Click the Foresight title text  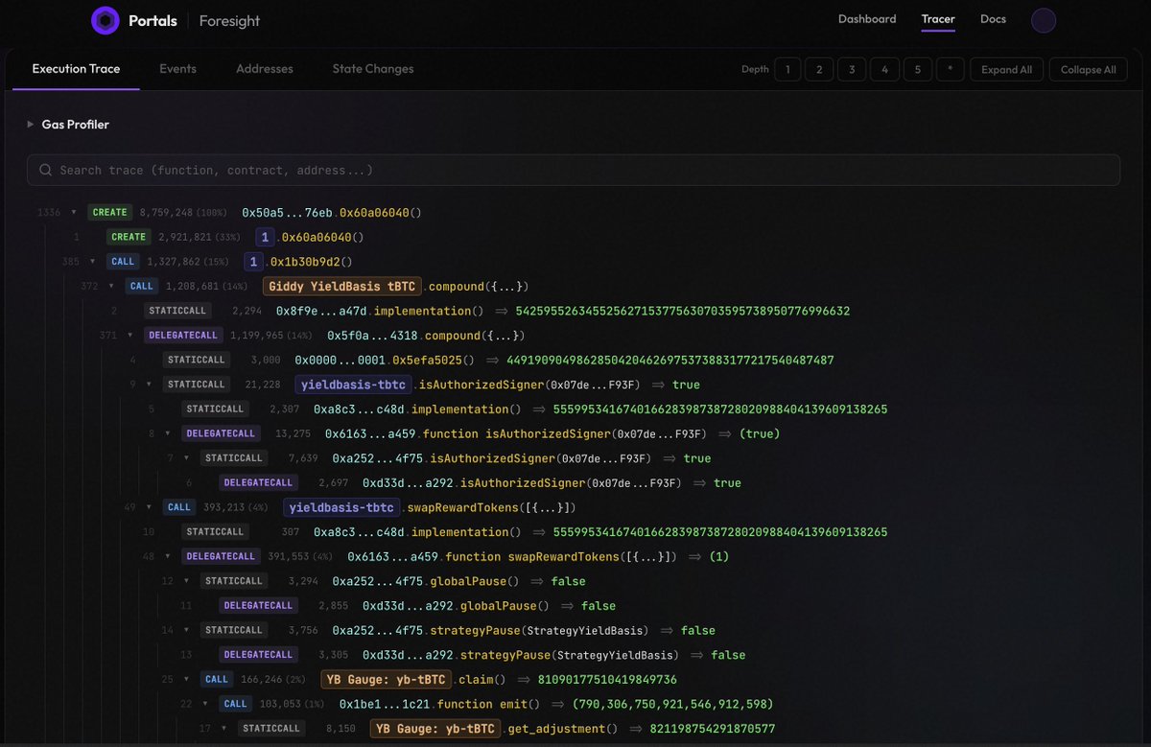coord(229,20)
